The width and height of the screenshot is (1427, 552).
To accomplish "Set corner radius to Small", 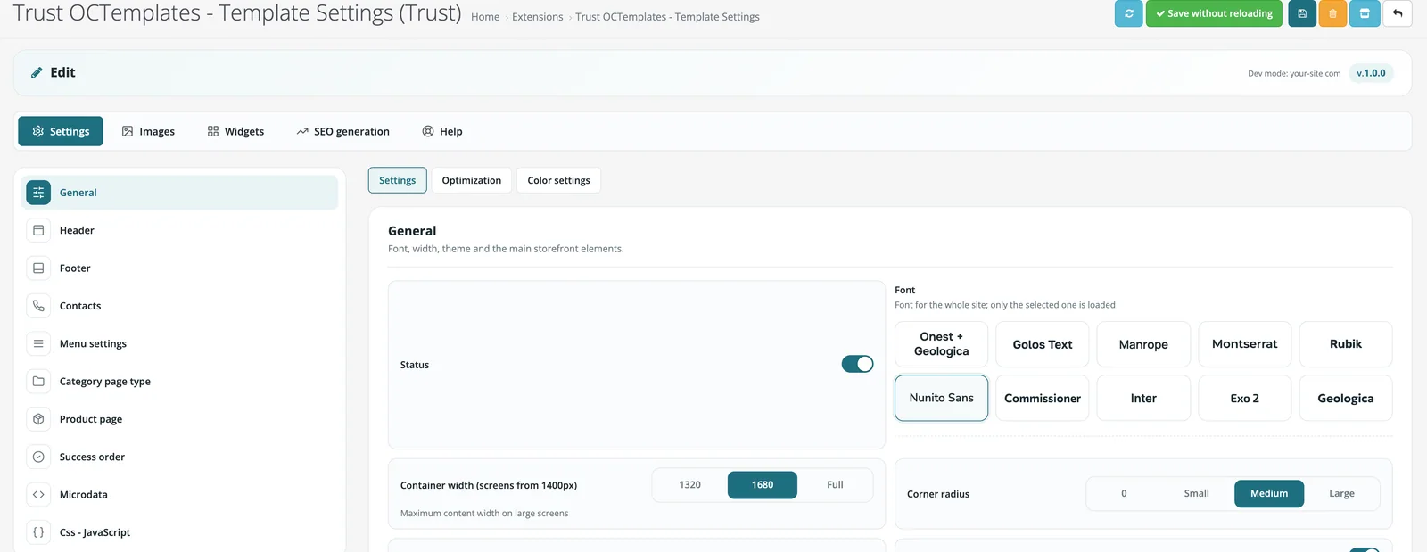I will coord(1196,493).
